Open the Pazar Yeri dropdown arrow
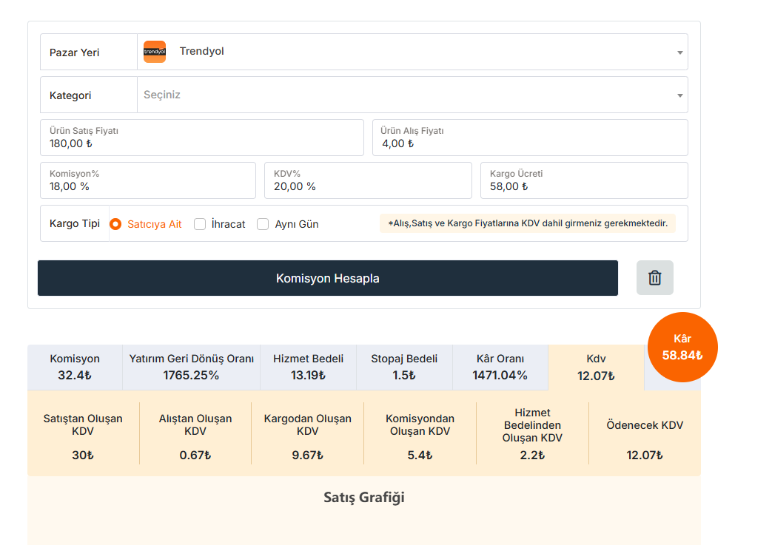Screen dimensions: 772x545 click(x=680, y=53)
